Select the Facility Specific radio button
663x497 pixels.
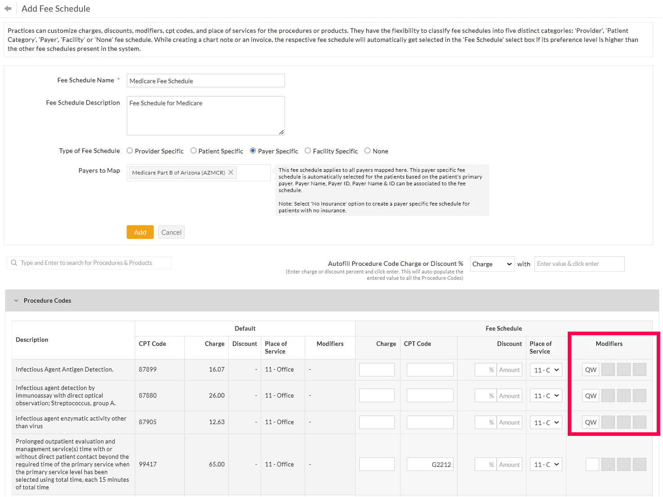[x=307, y=151]
